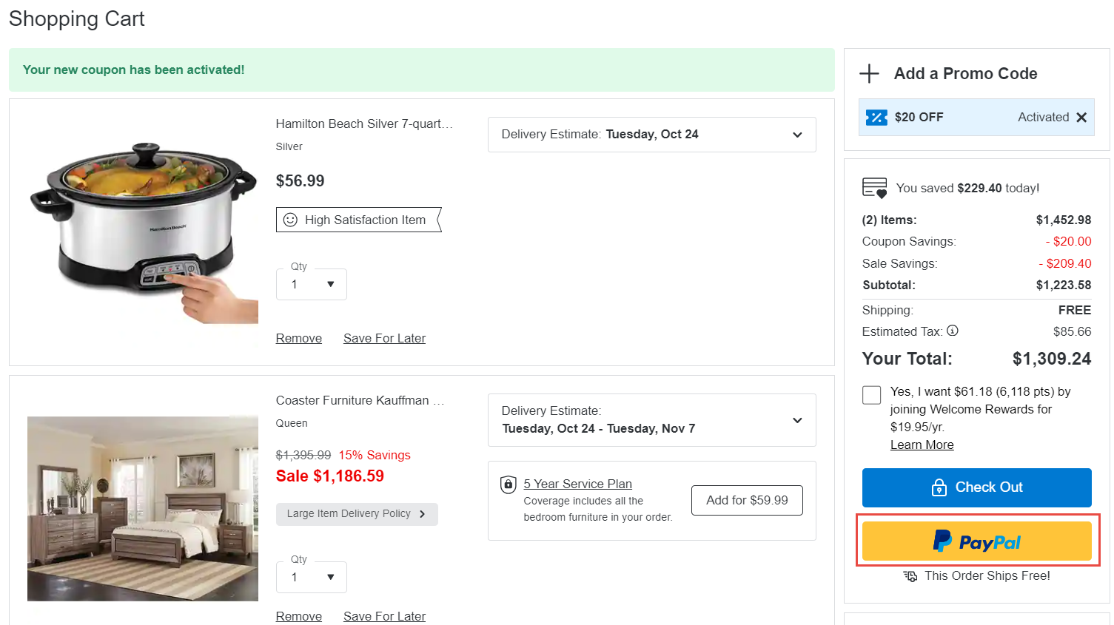Screen dimensions: 1114x625
Task: Click the free shipping truck icon
Action: pyautogui.click(x=910, y=576)
